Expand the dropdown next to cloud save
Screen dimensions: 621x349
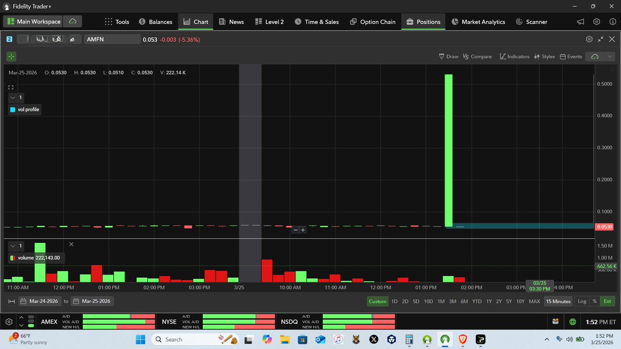point(610,56)
